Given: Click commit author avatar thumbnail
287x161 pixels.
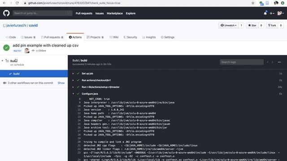Looking at the screenshot, I should pos(27,51).
